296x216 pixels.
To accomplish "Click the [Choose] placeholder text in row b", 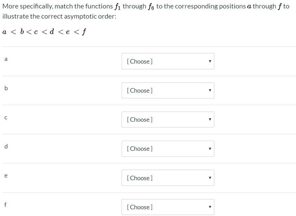I will [x=139, y=90].
